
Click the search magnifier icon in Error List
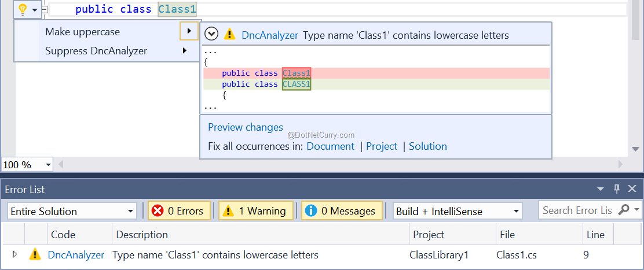tap(624, 210)
